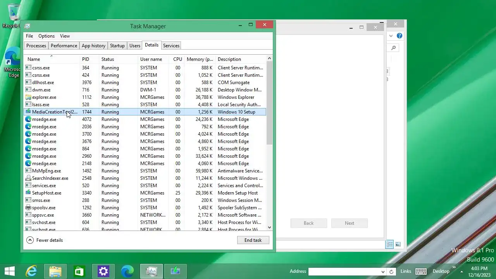The height and width of the screenshot is (279, 496).
Task: Click the Task Manager title bar icon
Action: pos(27,26)
